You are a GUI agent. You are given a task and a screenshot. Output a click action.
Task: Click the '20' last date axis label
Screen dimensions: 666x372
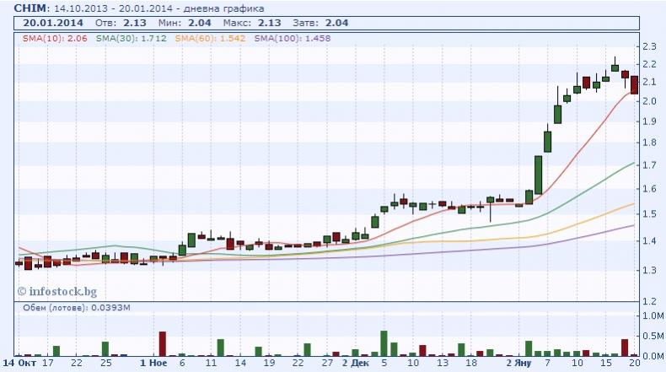[x=634, y=363]
